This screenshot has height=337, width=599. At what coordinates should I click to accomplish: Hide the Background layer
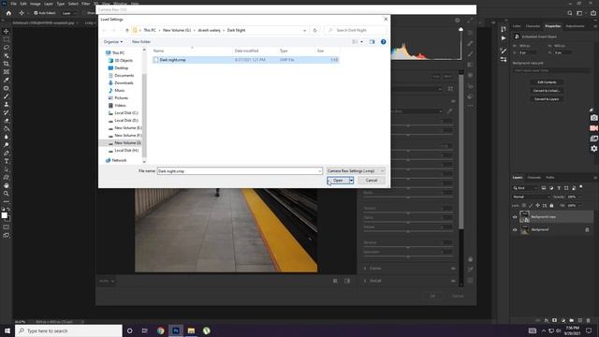click(515, 230)
